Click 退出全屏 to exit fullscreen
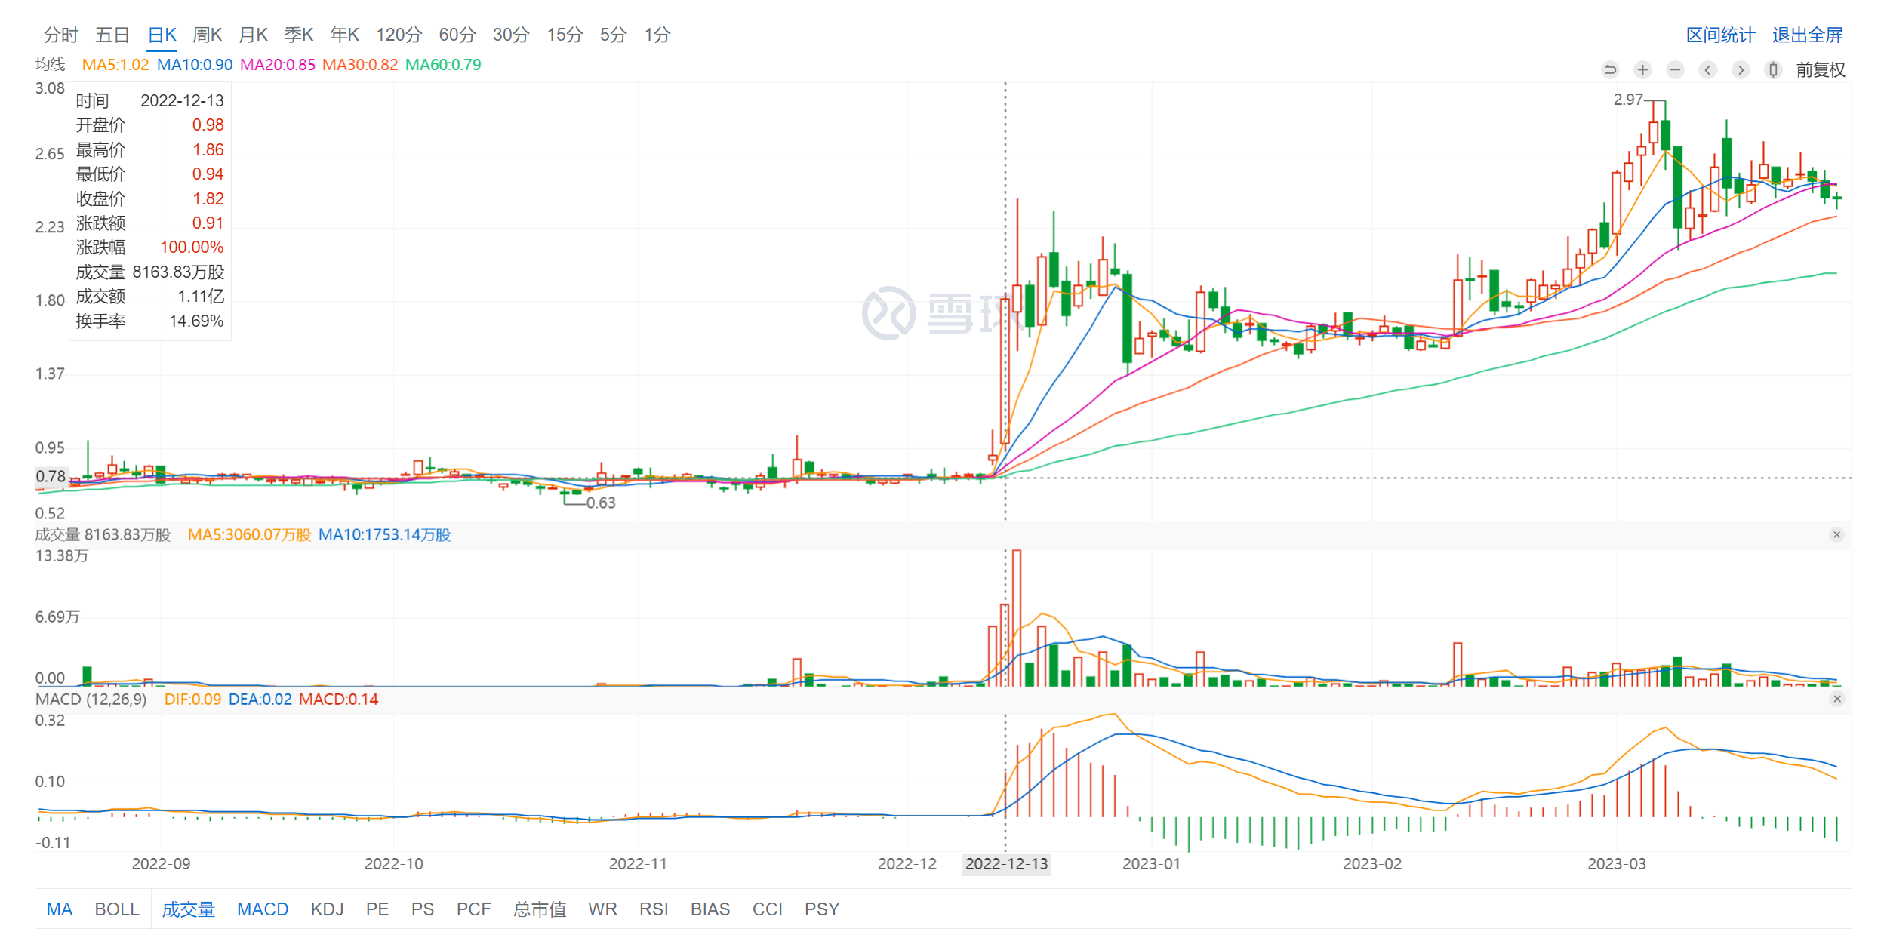 click(1807, 35)
